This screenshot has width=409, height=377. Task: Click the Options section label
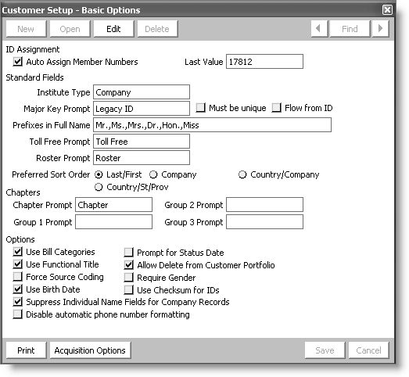(x=20, y=239)
